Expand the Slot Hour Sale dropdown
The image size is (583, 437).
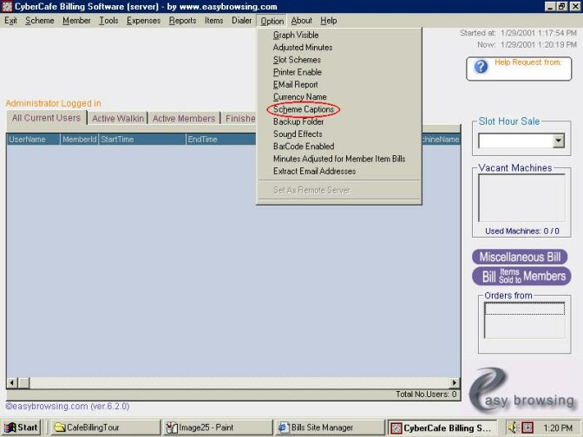558,140
